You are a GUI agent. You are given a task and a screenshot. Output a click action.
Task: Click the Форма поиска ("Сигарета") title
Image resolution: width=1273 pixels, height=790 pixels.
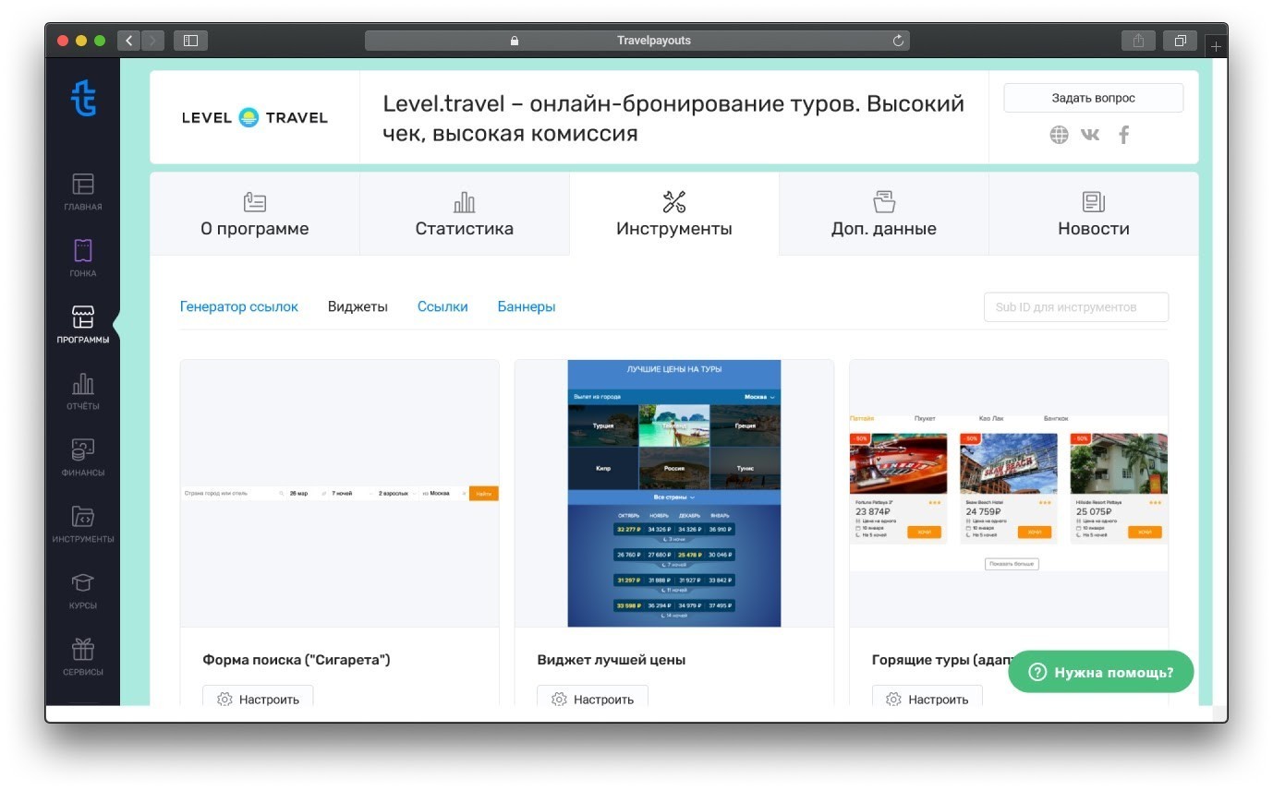(x=297, y=660)
